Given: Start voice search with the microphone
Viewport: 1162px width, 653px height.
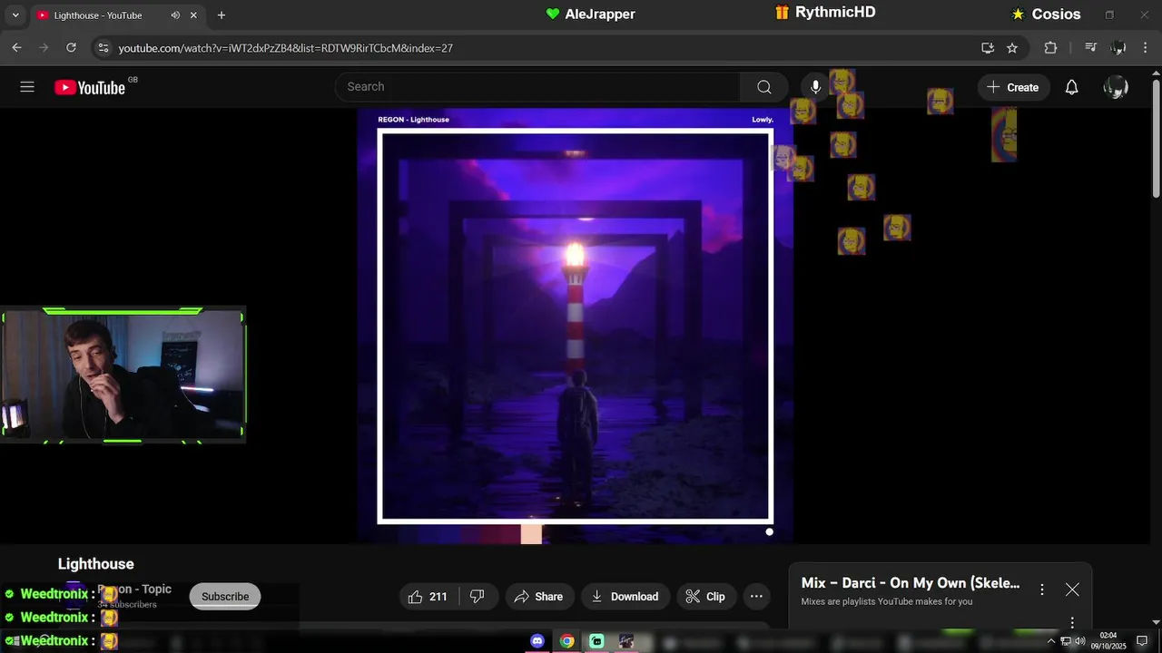Looking at the screenshot, I should pyautogui.click(x=815, y=87).
